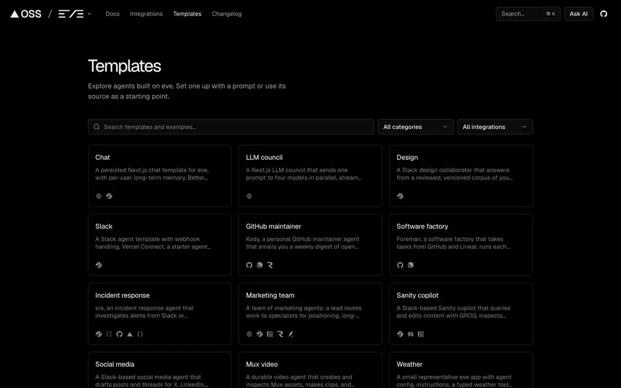Open the Marketing team template title
Screen dimensions: 621x388
coord(270,295)
